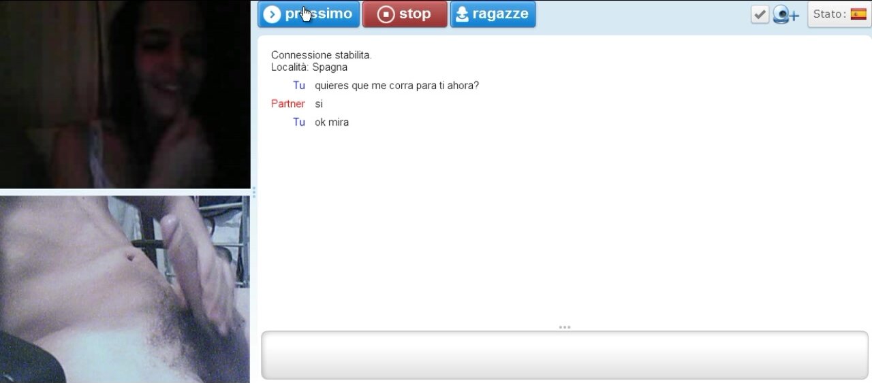This screenshot has height=383, width=872.
Task: Click the vertical divider handle between panels
Action: point(254,193)
